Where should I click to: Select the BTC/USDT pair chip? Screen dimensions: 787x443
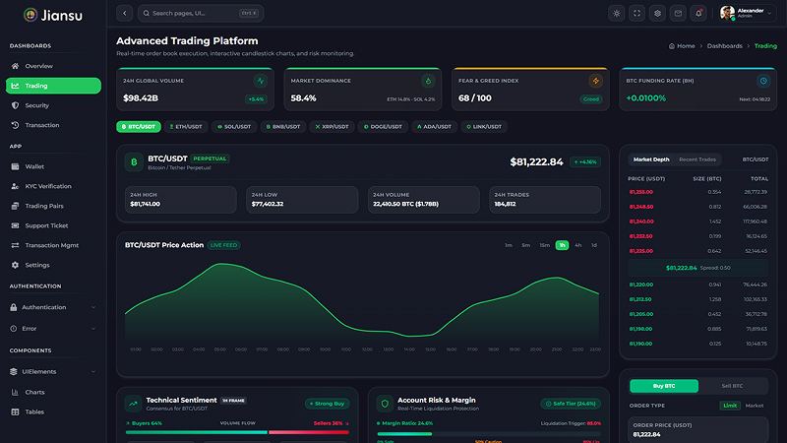(x=139, y=127)
